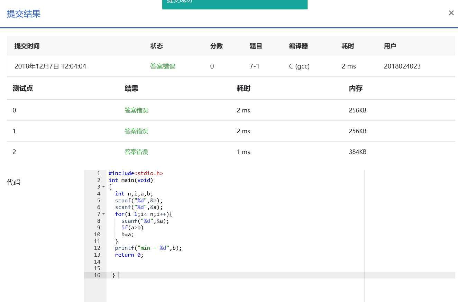
Task: Click the problem number 7-1 cell
Action: 255,66
